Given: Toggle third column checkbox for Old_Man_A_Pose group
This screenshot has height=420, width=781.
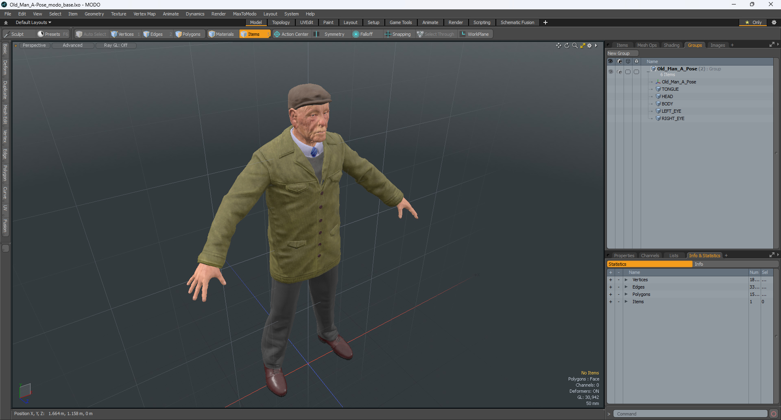Looking at the screenshot, I should pos(628,72).
